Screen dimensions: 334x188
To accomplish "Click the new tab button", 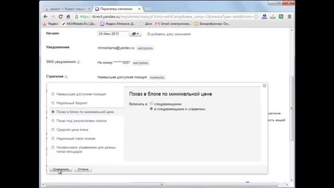I will pyautogui.click(x=148, y=9).
